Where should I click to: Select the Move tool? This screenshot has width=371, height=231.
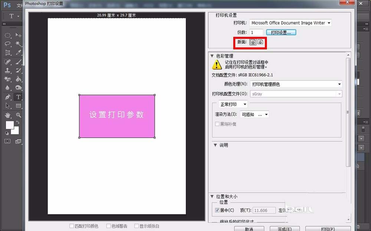tap(18, 35)
